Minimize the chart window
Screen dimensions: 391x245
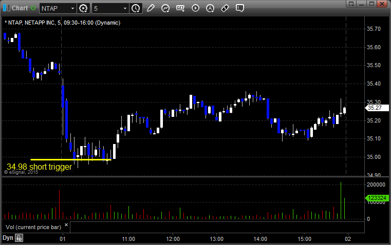362,4
